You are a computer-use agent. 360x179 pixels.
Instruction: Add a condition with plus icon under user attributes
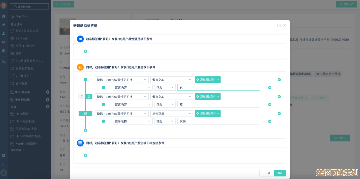point(85,51)
